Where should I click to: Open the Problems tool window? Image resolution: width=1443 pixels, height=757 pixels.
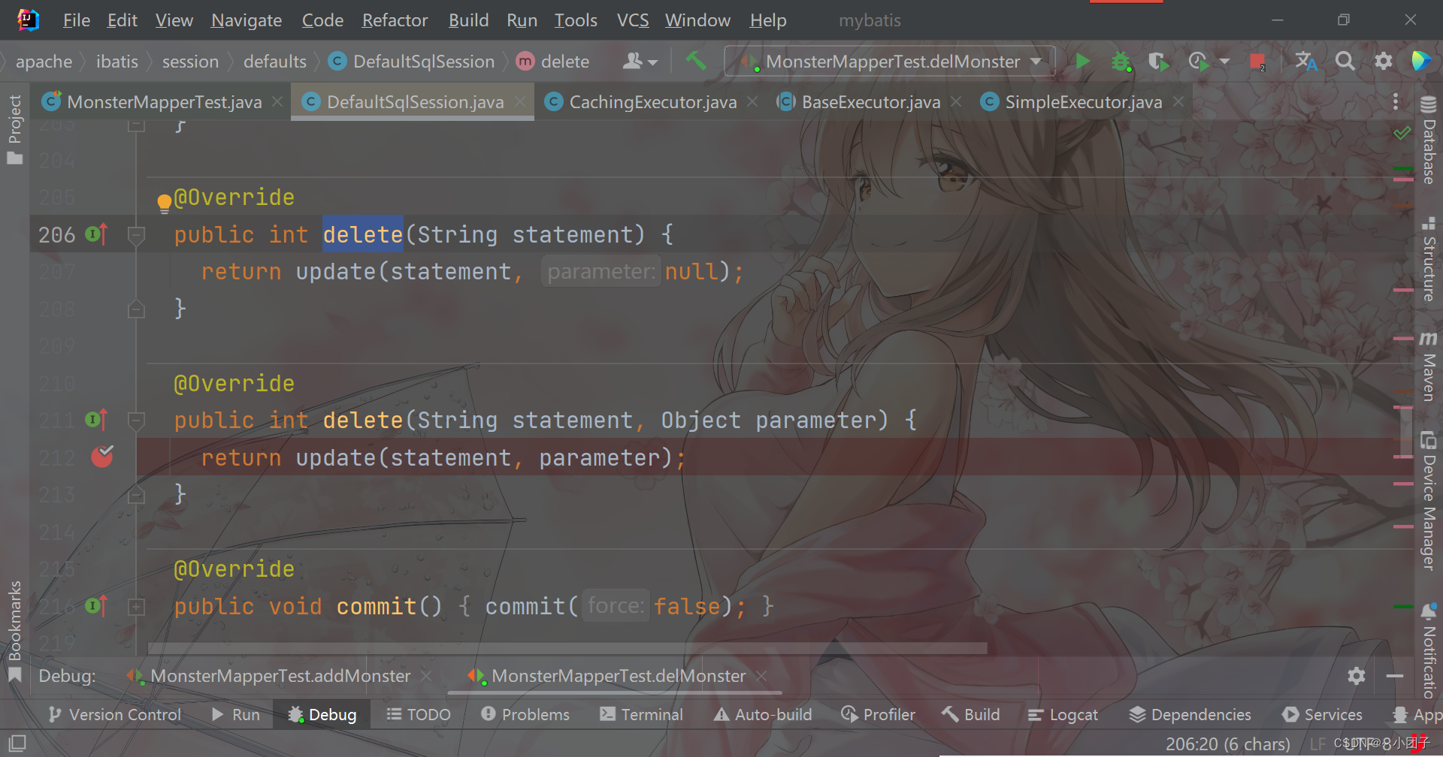525,714
